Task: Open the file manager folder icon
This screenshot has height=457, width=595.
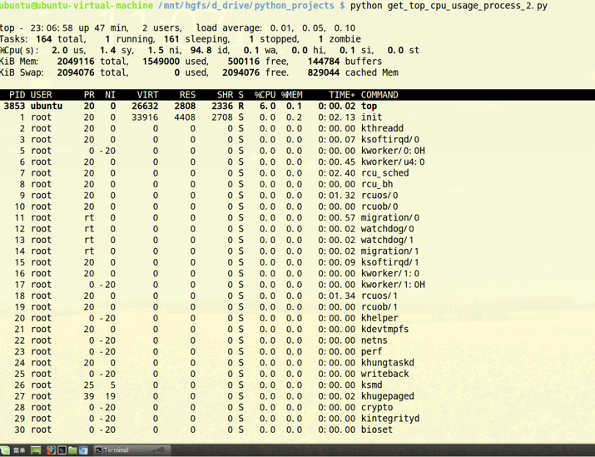Action: [72, 450]
